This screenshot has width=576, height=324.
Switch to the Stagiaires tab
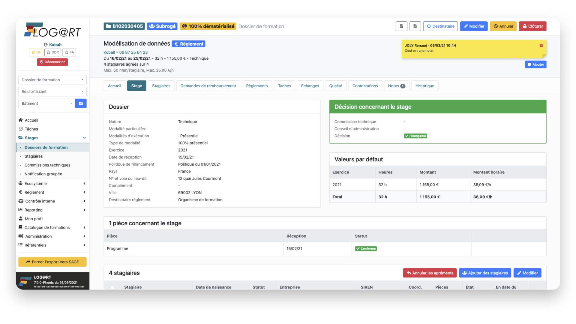[161, 86]
